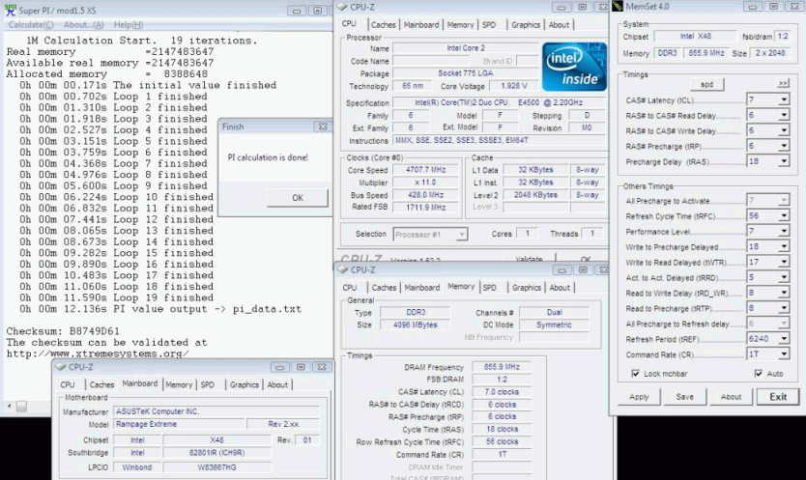Open the RAS# Precharge (tRP) dropdown
806x480 pixels.
pos(784,146)
